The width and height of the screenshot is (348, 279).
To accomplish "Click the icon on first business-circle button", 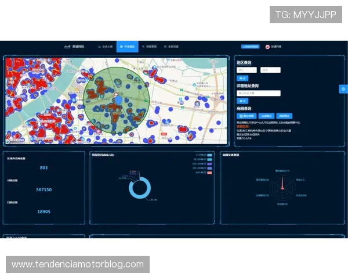I will click(x=241, y=116).
